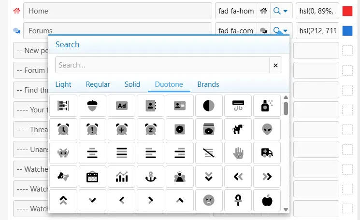360x220 pixels.
Task: Select the album collection icon
Action: (x=209, y=129)
